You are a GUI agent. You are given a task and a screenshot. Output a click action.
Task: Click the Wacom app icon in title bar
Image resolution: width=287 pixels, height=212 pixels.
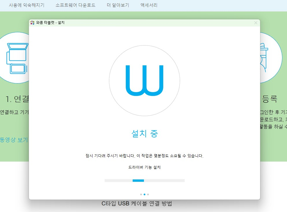click(x=32, y=23)
